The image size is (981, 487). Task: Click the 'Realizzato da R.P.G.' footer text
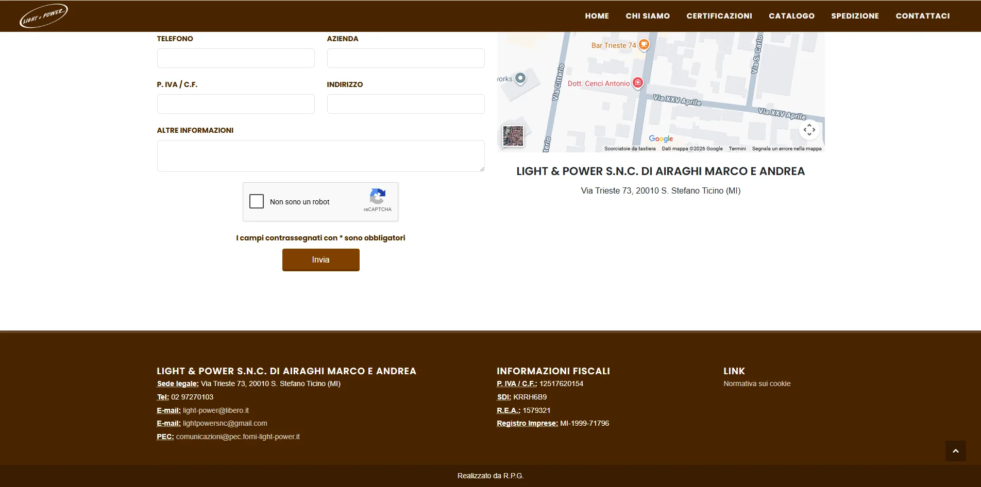490,476
